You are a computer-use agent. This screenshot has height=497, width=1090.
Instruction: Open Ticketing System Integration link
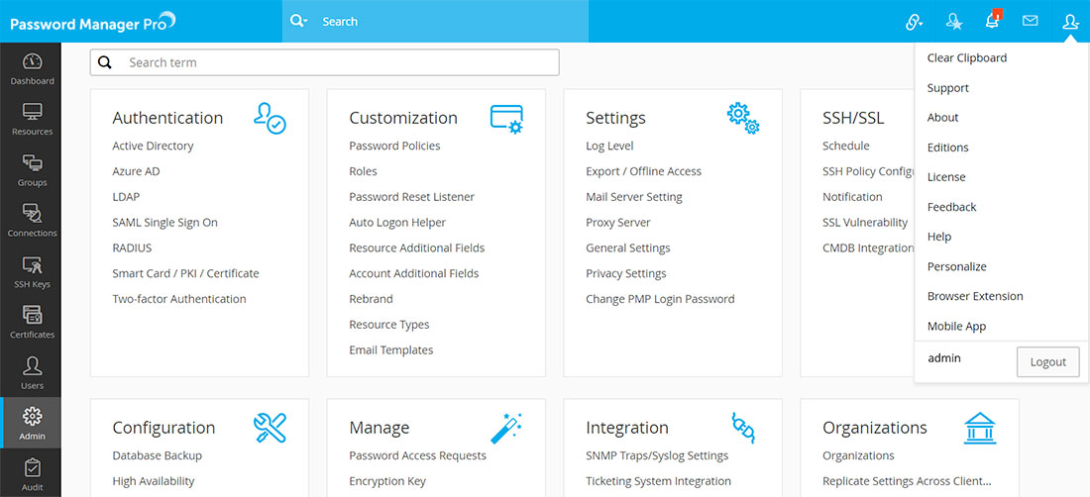coord(658,482)
